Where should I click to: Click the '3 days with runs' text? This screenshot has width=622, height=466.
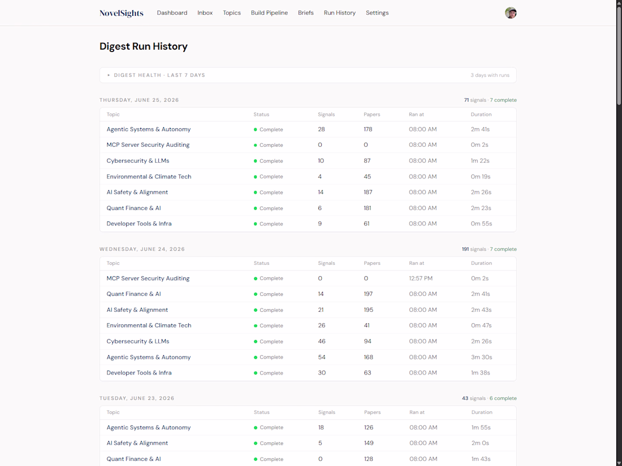490,75
